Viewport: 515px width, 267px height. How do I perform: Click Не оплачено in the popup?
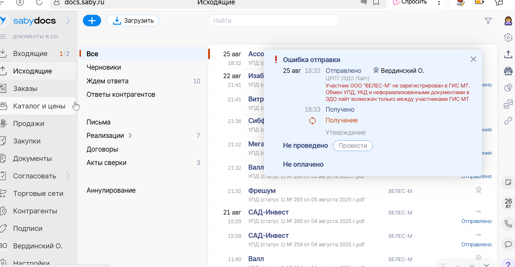[x=303, y=164]
